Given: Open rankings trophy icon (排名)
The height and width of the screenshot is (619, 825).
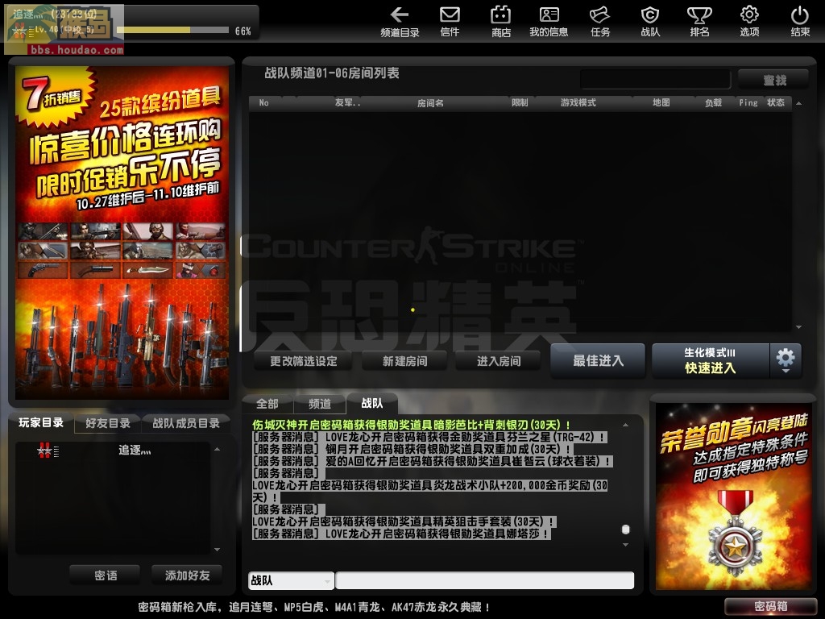Looking at the screenshot, I should (700, 22).
